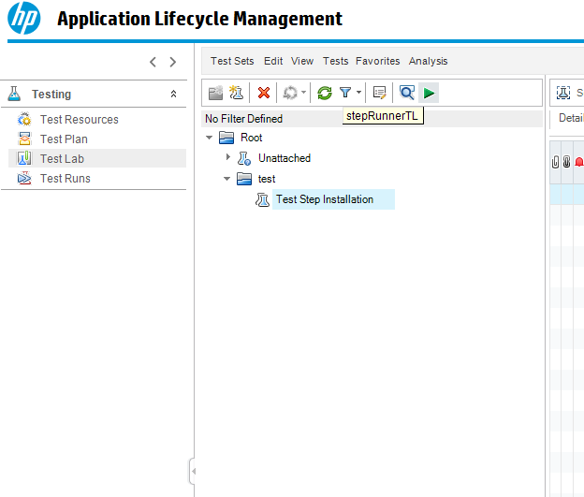Click the green Run play button
Image resolution: width=584 pixels, height=497 pixels.
(429, 93)
